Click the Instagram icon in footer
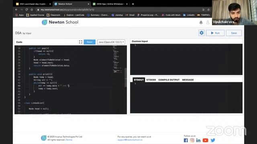This screenshot has height=144, width=257. (x=192, y=140)
